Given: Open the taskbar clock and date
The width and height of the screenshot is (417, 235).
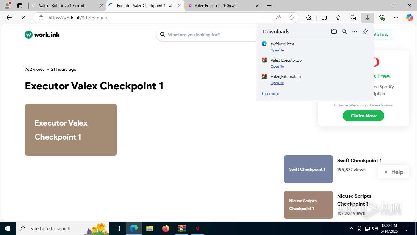Looking at the screenshot, I should 389,228.
